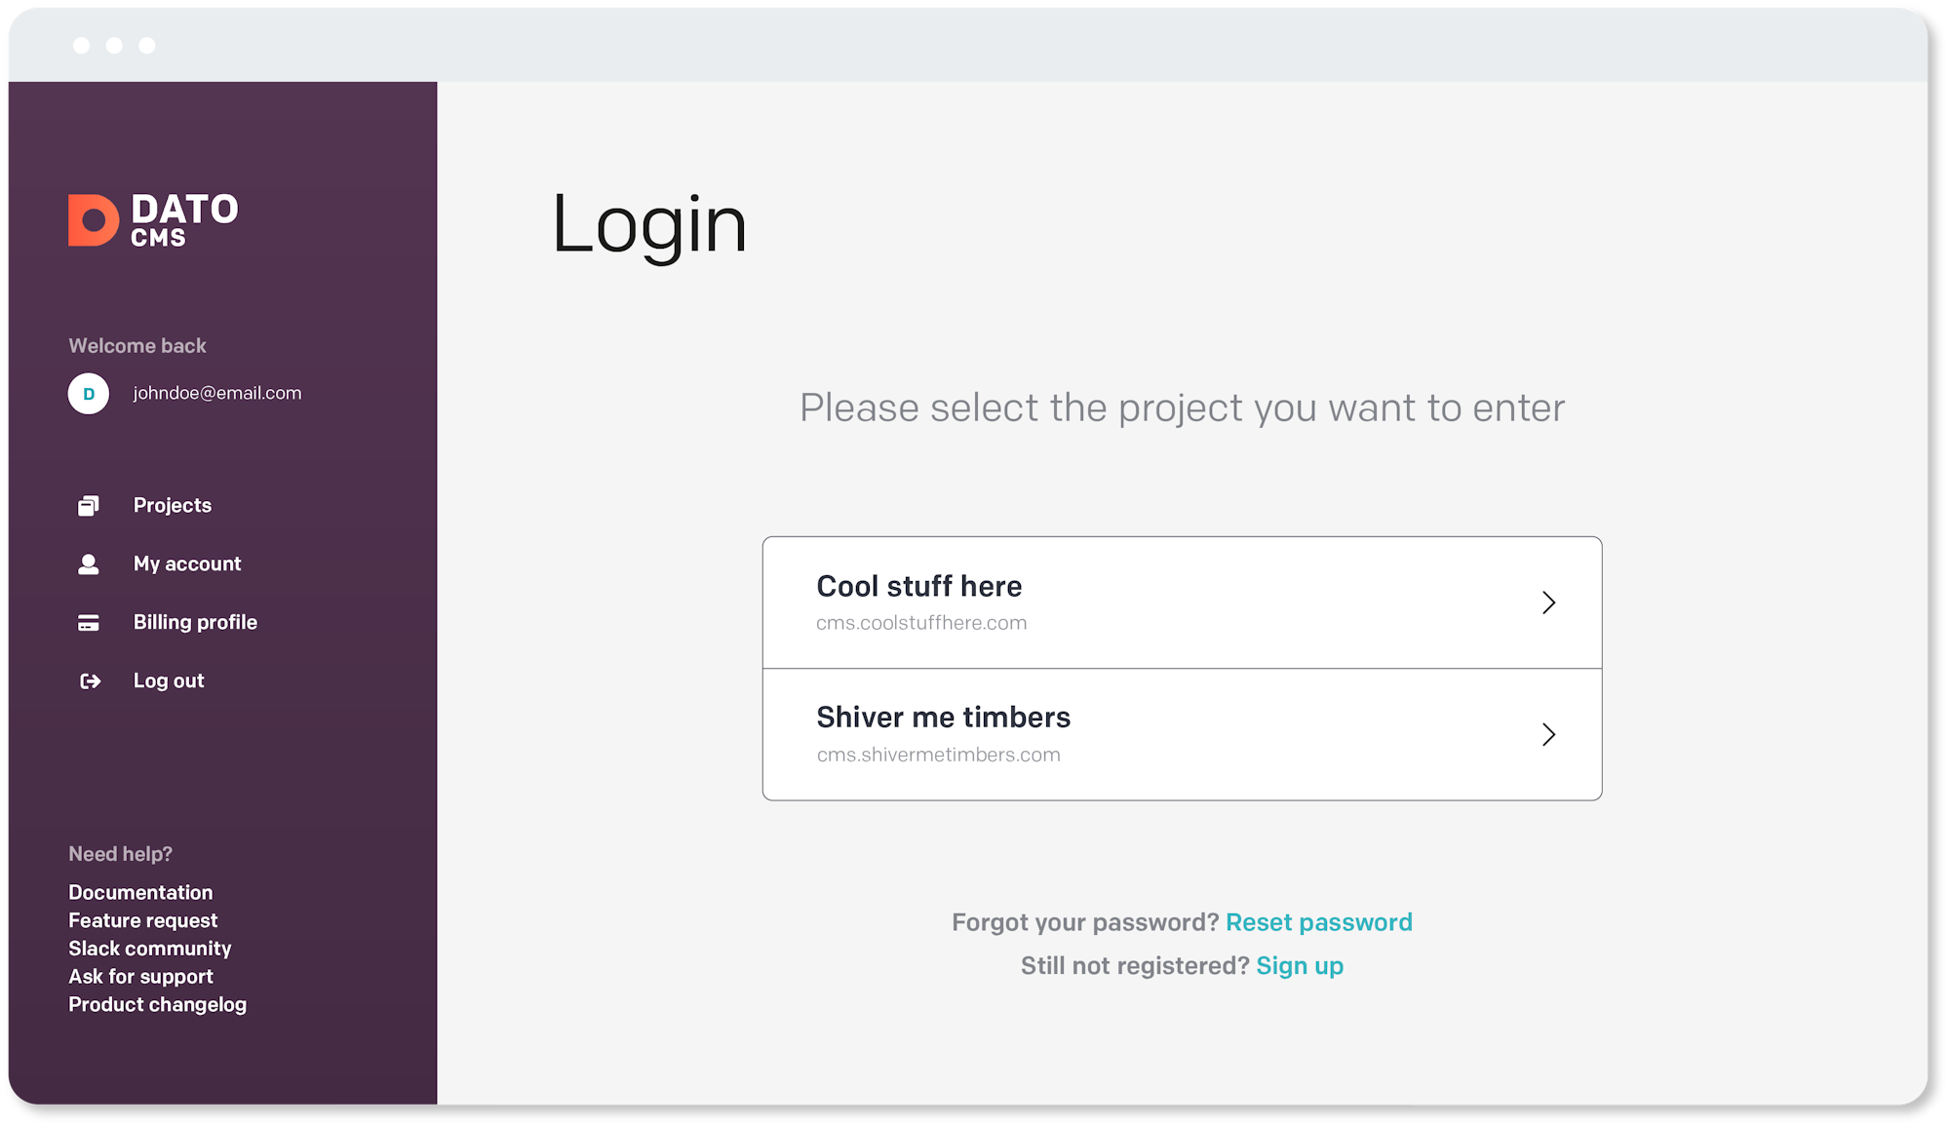Open the Documentation help link

(140, 892)
